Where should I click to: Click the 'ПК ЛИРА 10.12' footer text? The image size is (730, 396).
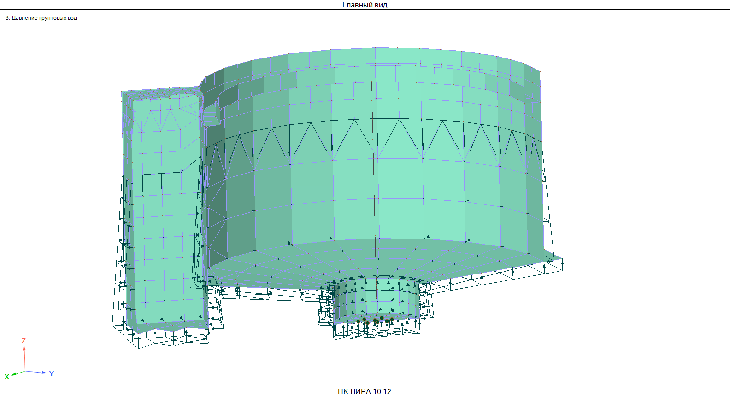(x=365, y=391)
